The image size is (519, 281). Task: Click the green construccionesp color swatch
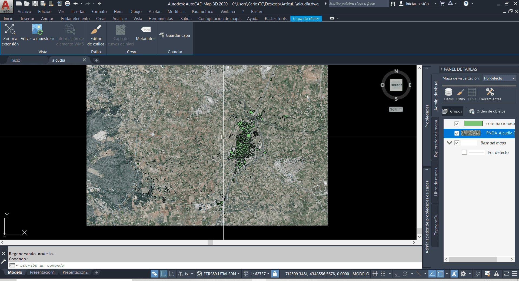tap(474, 123)
